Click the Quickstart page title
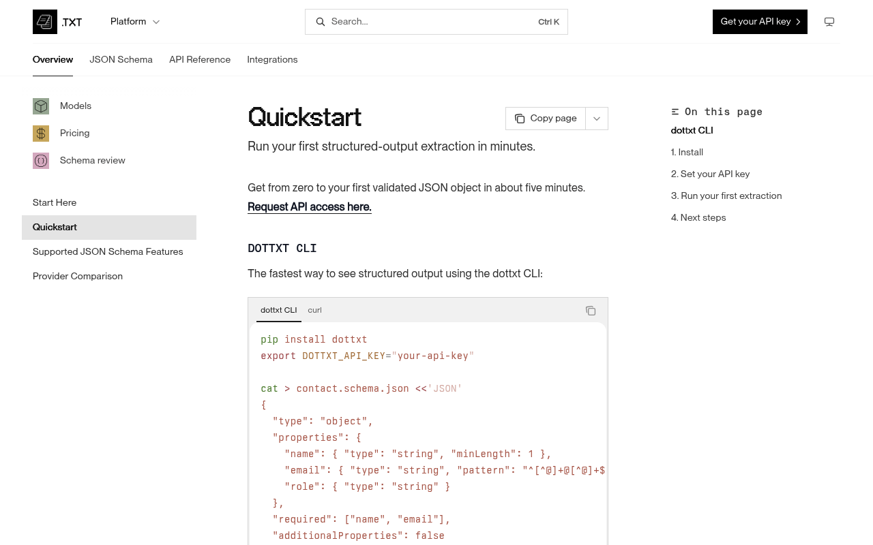 click(305, 117)
